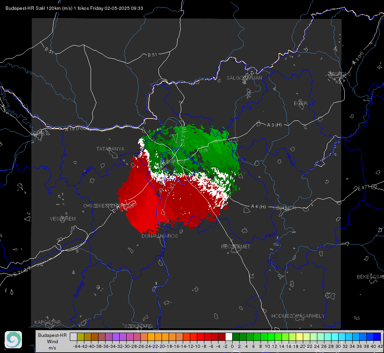Screen dimensions: 384x353
Task: Click the BÉKÉSCSABA city label
Action: click(370, 277)
